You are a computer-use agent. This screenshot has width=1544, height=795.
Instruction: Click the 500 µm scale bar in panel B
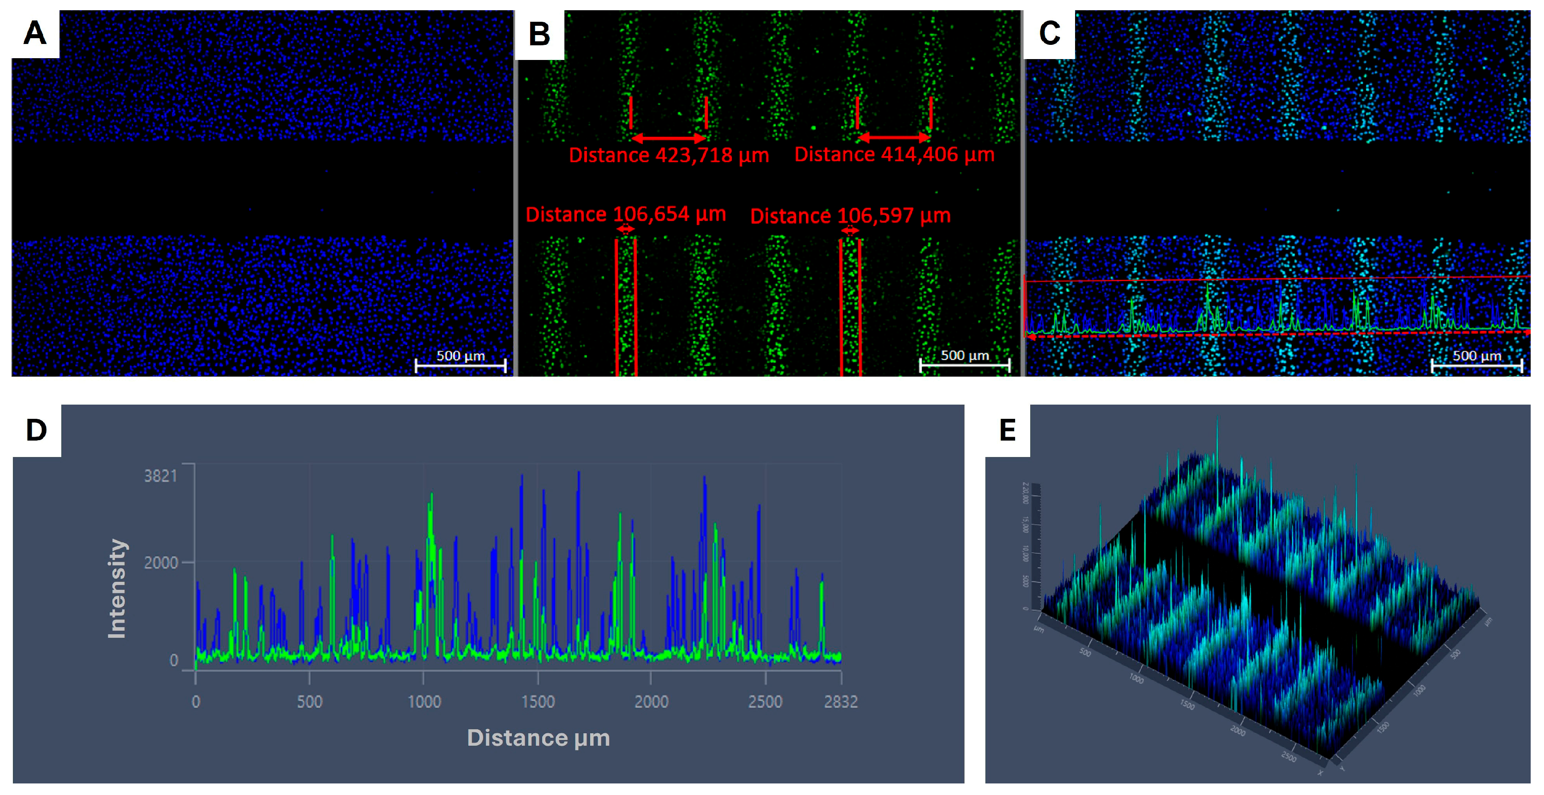pos(965,360)
